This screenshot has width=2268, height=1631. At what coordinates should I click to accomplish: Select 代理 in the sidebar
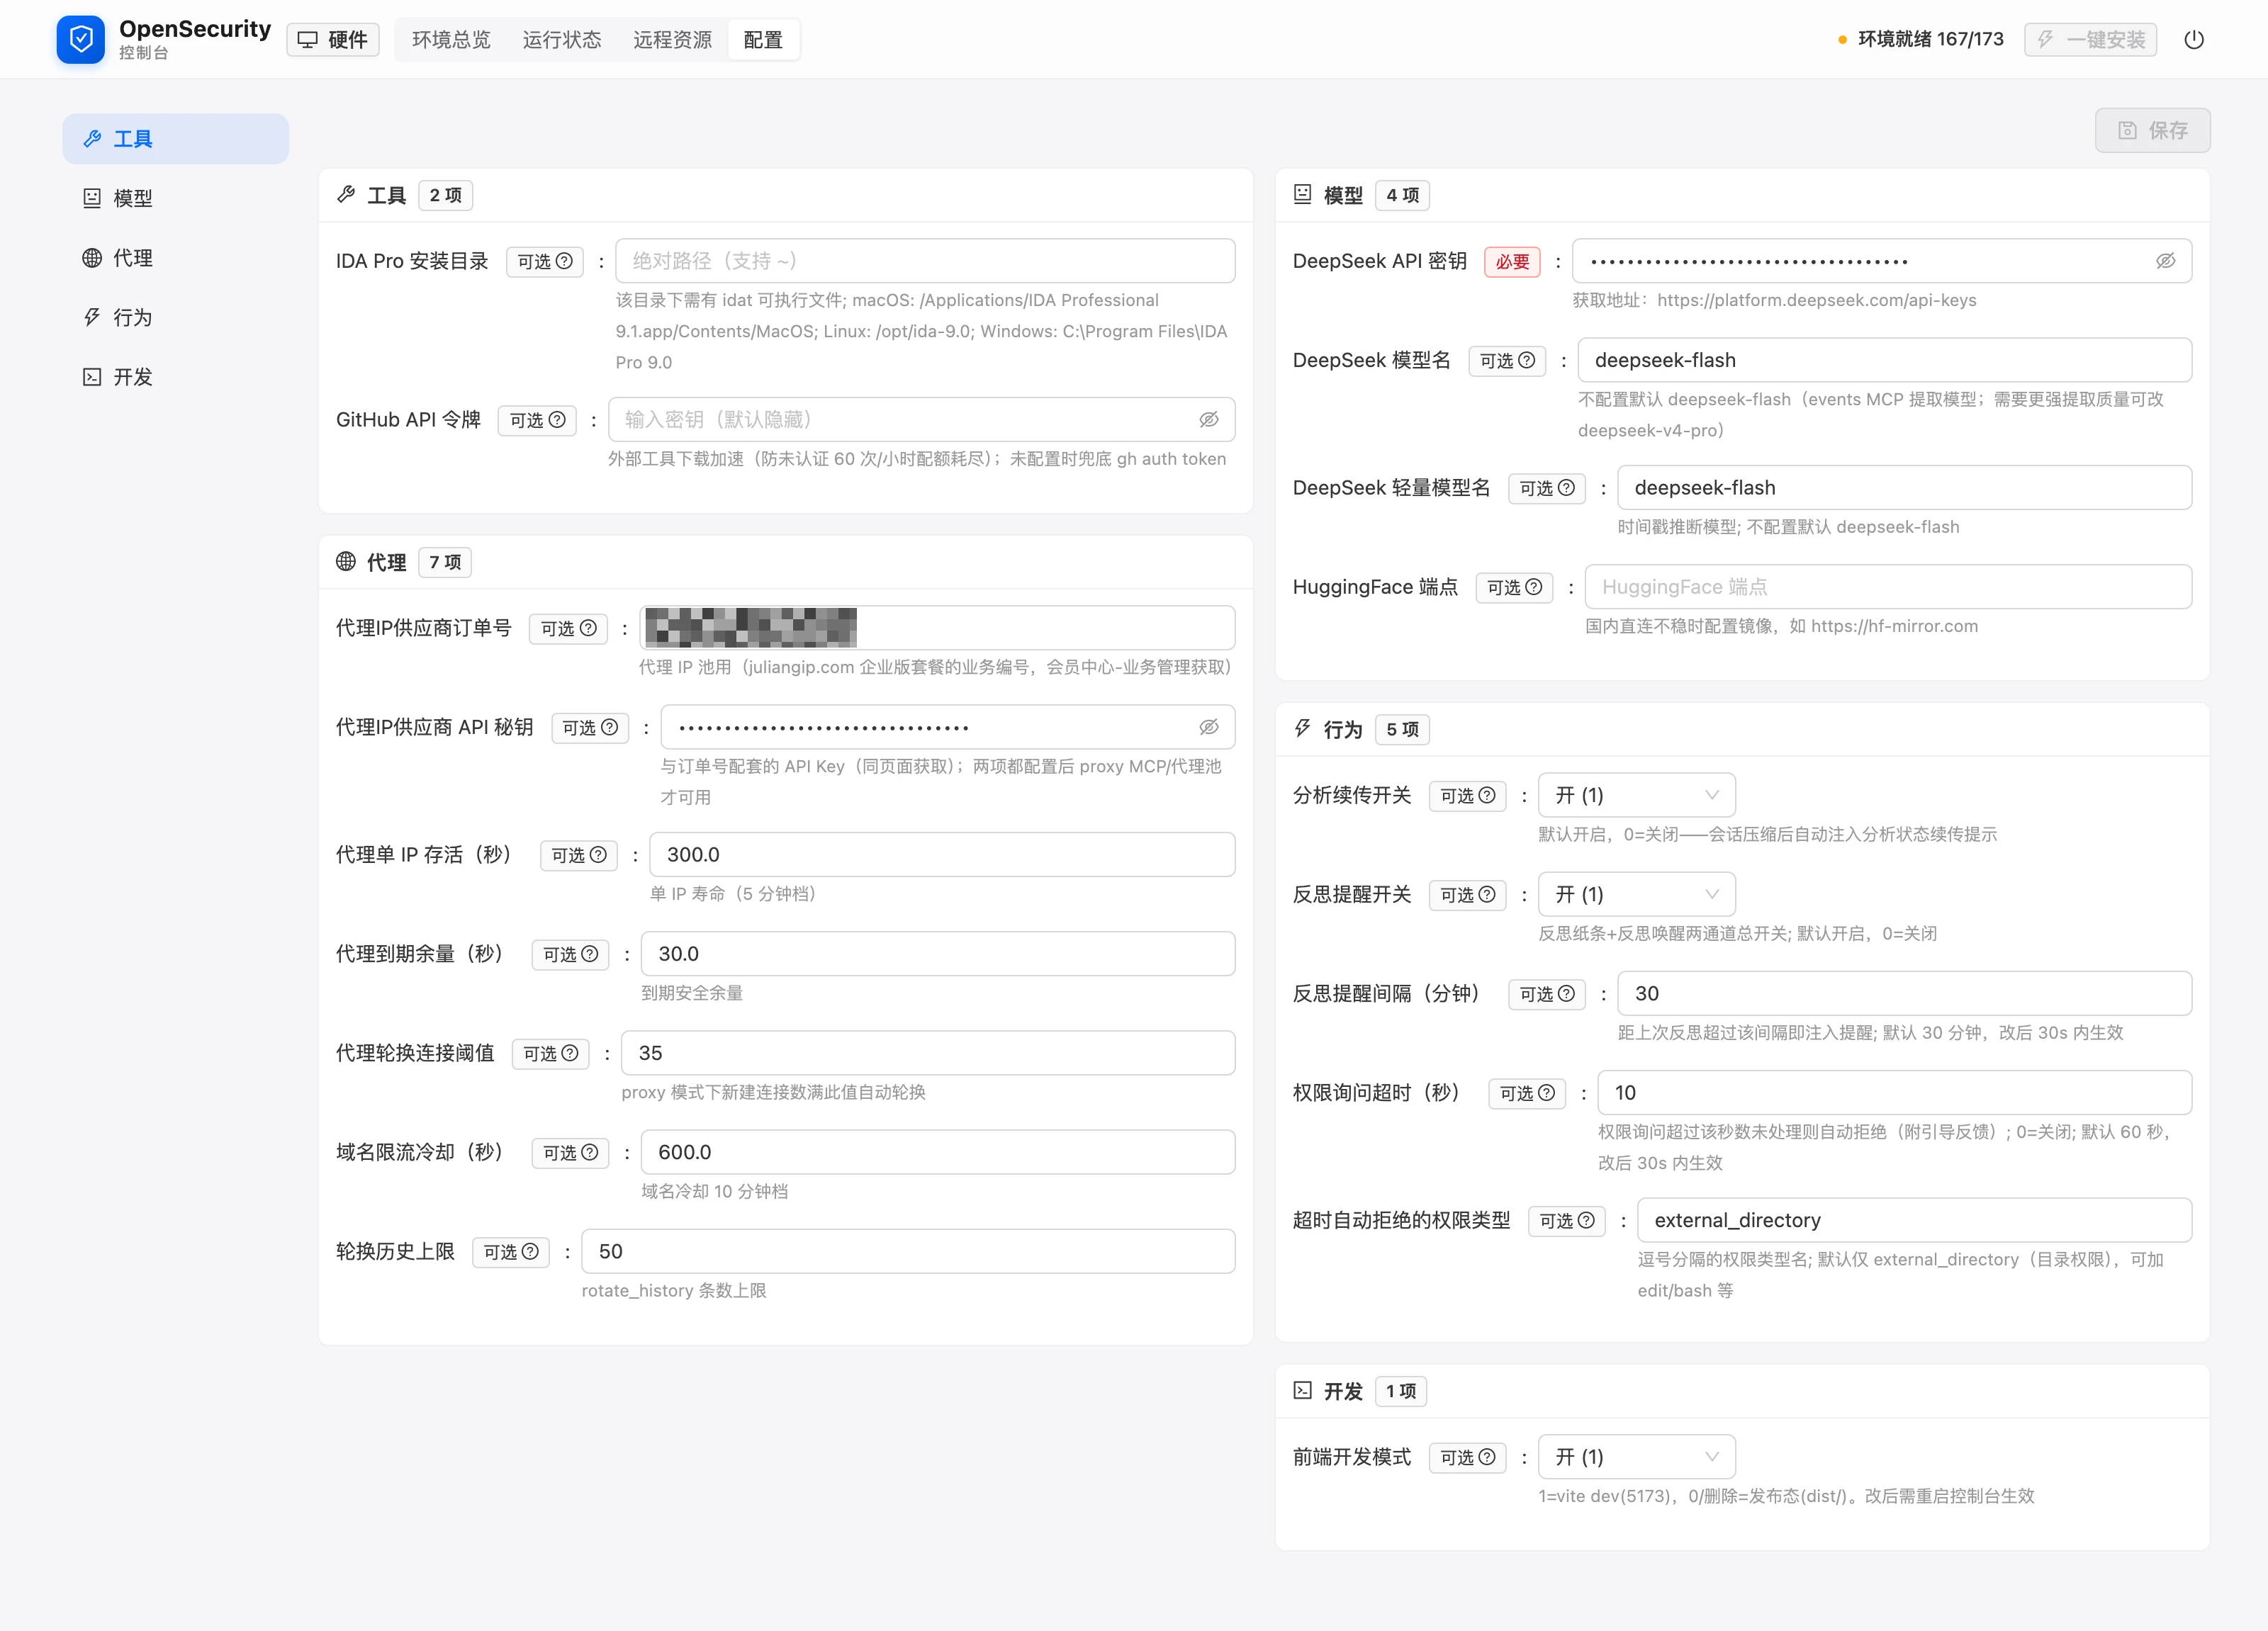pos(175,258)
